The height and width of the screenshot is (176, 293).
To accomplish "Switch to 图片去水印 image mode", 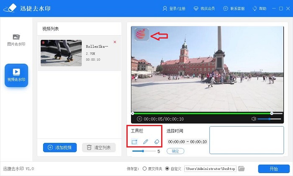I will [x=16, y=40].
